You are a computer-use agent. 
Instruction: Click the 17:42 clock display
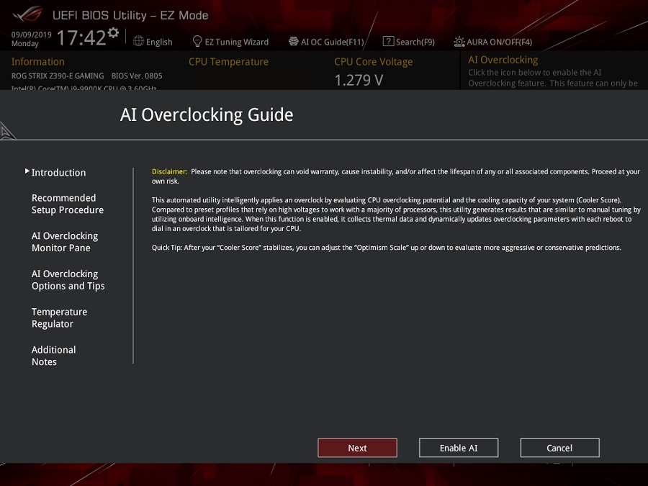(81, 37)
